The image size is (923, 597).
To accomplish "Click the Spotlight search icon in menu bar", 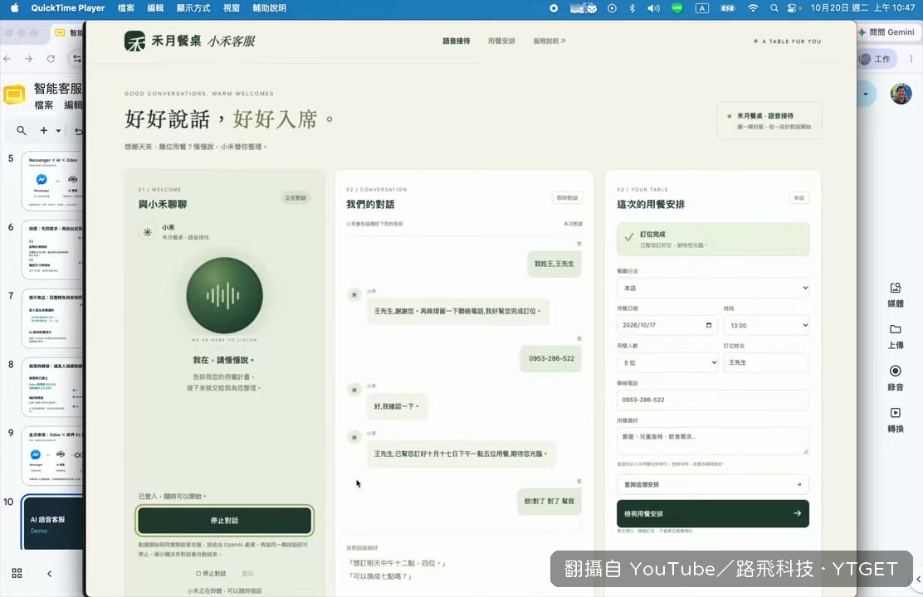I will click(774, 8).
